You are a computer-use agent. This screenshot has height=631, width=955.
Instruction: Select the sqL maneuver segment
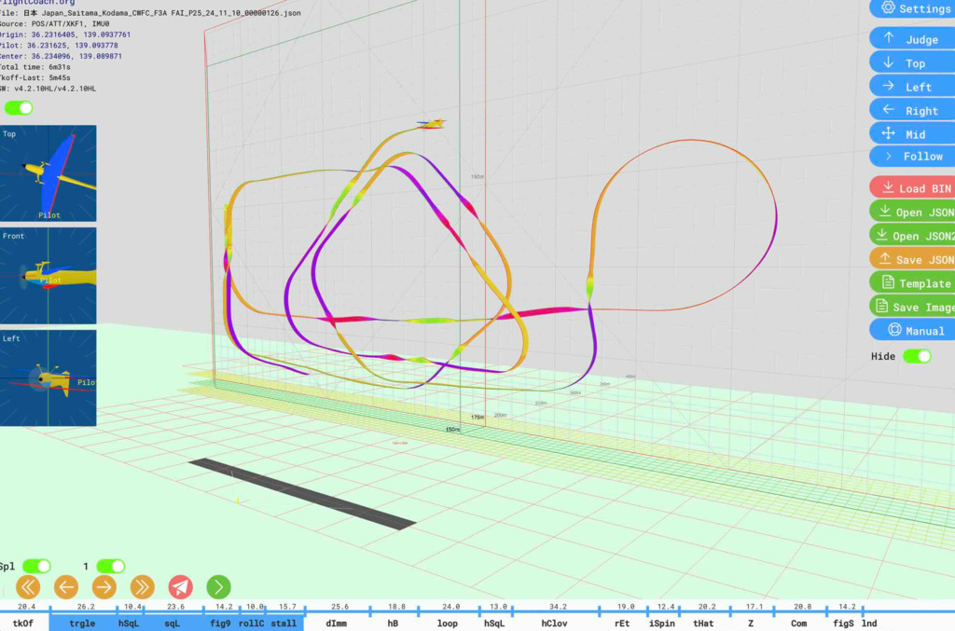(x=173, y=623)
